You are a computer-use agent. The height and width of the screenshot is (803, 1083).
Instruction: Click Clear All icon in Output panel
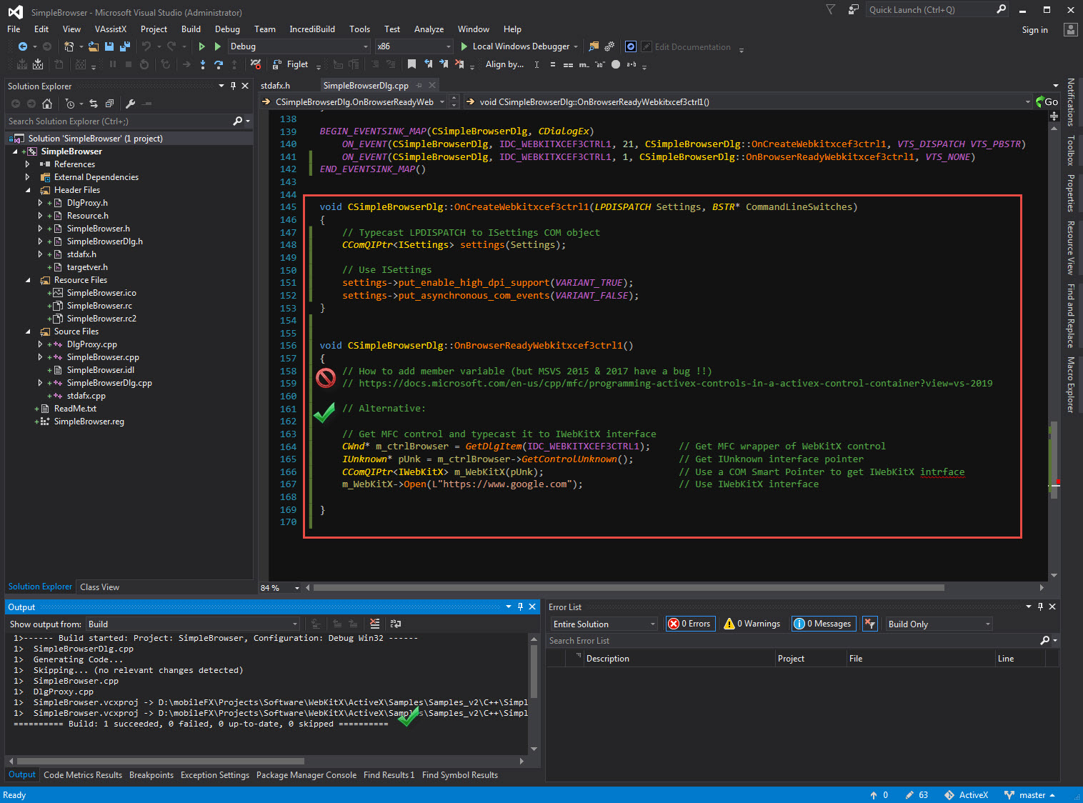[375, 624]
